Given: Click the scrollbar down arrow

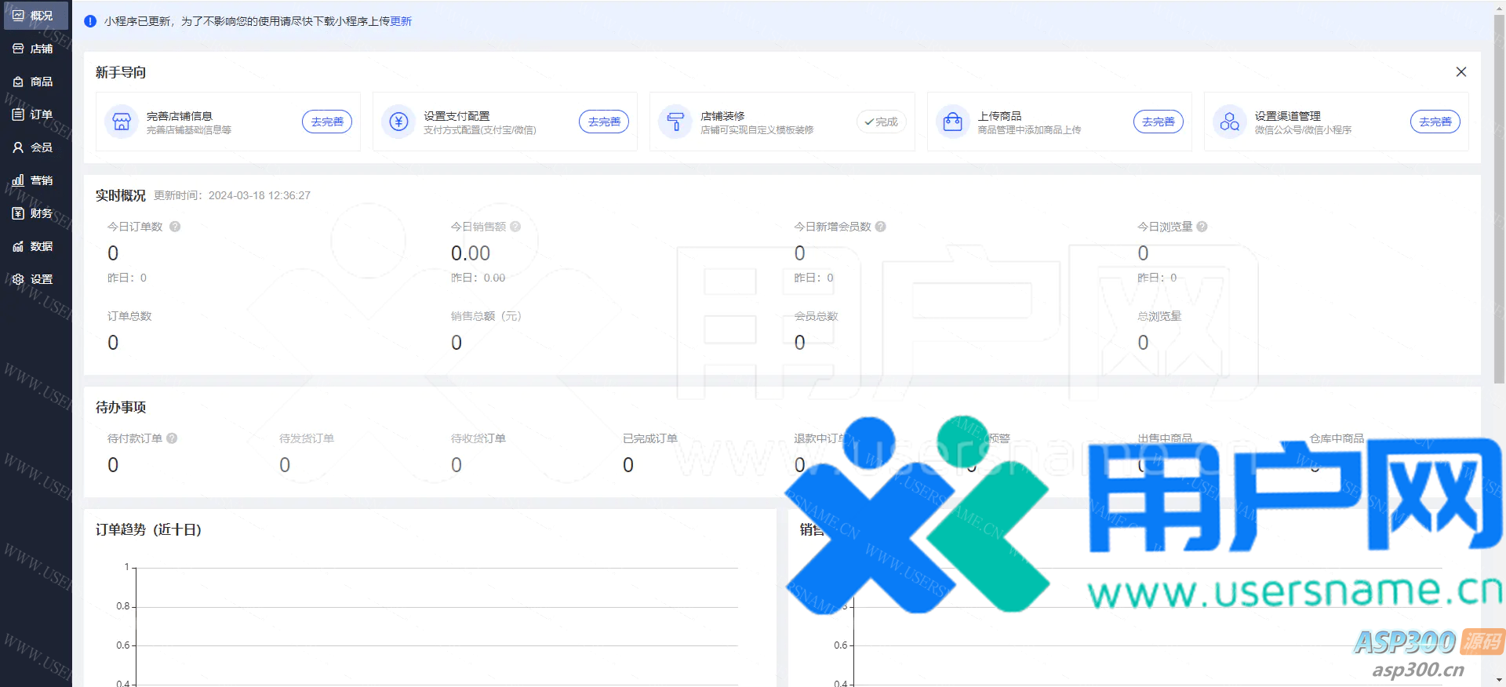Looking at the screenshot, I should coord(1499,681).
